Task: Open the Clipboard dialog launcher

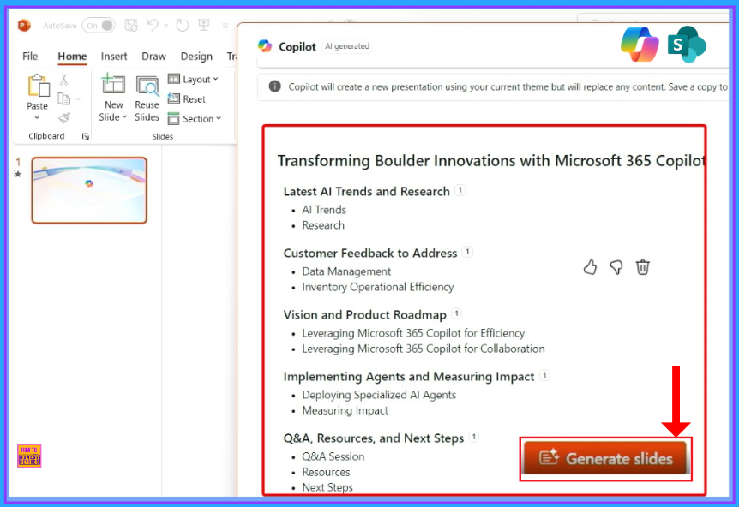Action: [86, 136]
